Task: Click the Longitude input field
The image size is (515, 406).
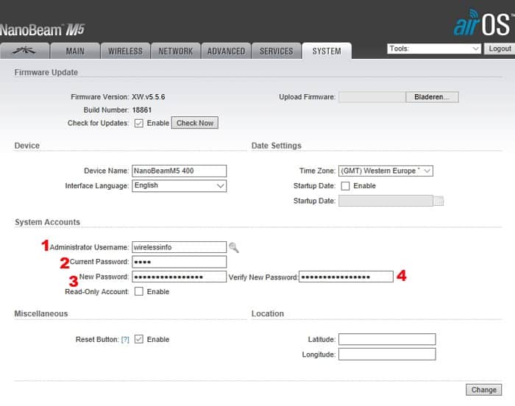Action: pyautogui.click(x=387, y=354)
